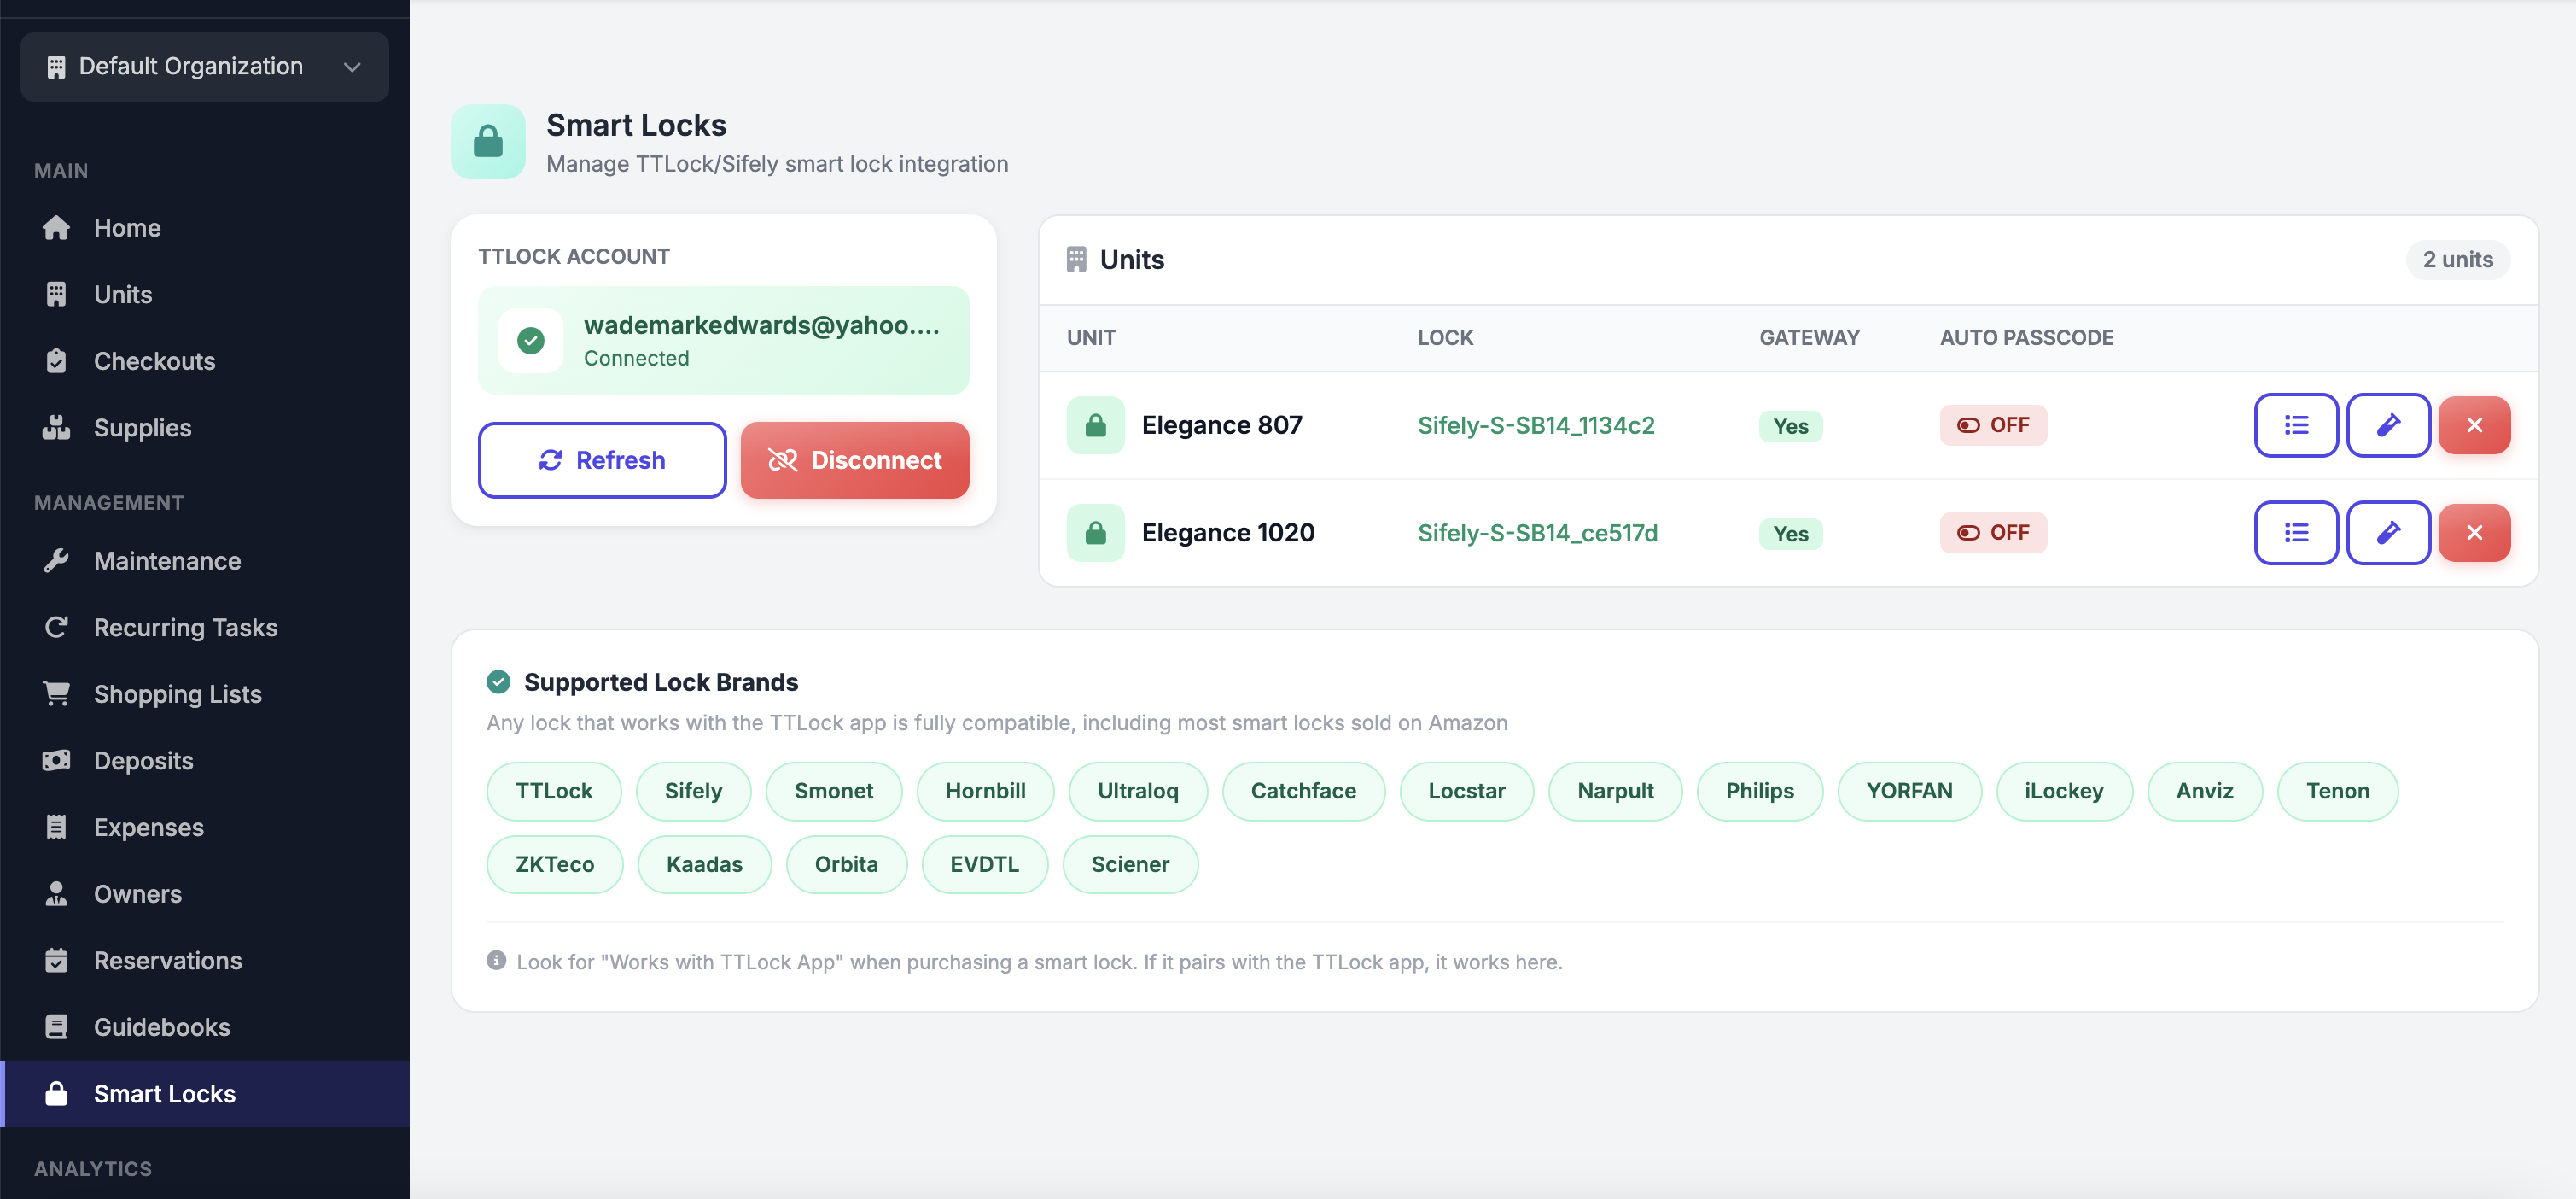The image size is (2576, 1199).
Task: Toggle auto passcode OFF for Elegance 807
Action: [1992, 425]
